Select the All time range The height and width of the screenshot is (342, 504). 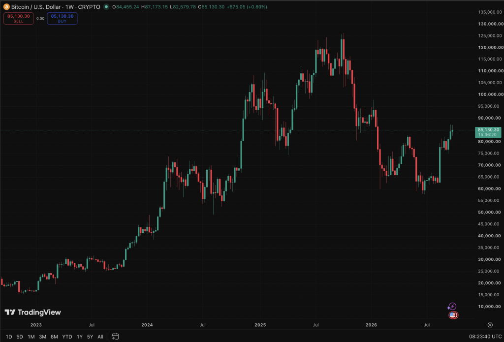coord(100,337)
